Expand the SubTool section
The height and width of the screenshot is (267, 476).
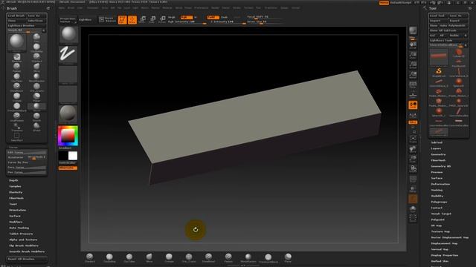click(437, 142)
